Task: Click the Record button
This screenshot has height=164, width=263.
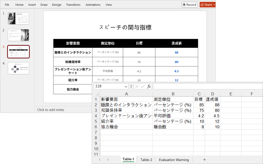Action: click(190, 5)
